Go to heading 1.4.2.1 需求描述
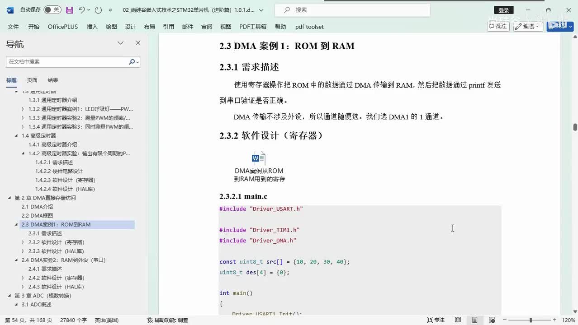The image size is (578, 325). [x=54, y=162]
